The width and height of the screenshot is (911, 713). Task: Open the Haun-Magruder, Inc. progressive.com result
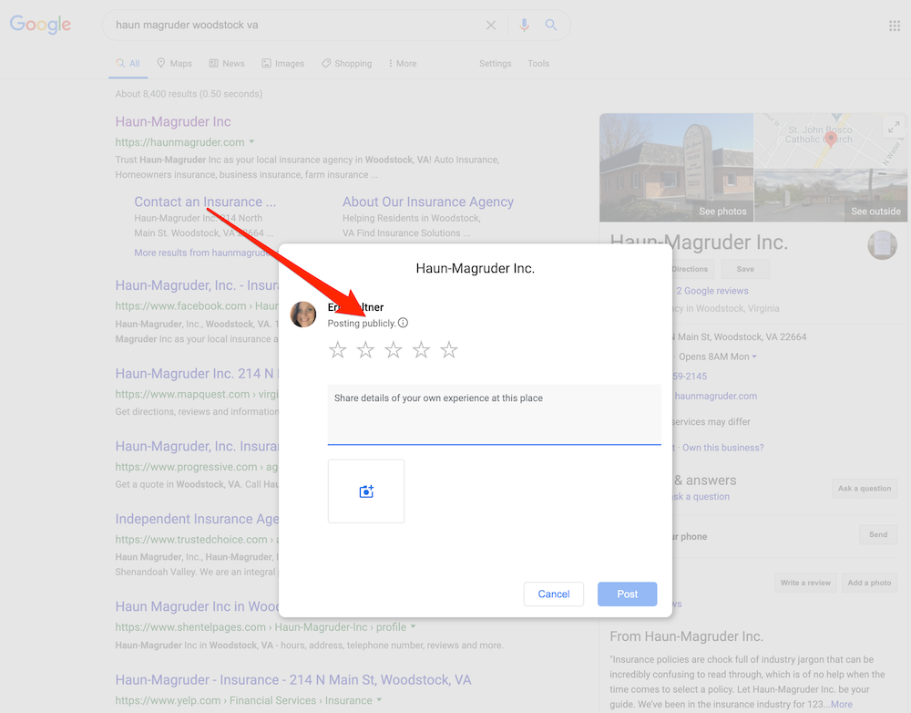coord(197,446)
